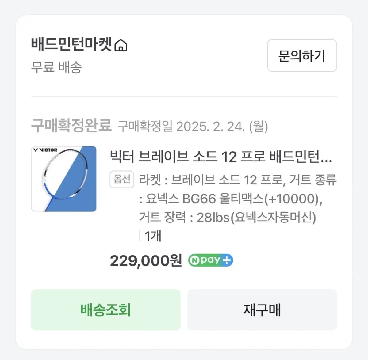
Task: Click the VICTOR logo on the thumbnail
Action: [45, 150]
